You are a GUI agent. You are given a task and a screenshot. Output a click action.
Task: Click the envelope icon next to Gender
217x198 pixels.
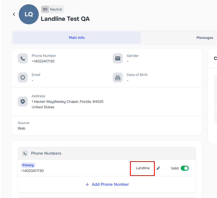tap(118, 58)
